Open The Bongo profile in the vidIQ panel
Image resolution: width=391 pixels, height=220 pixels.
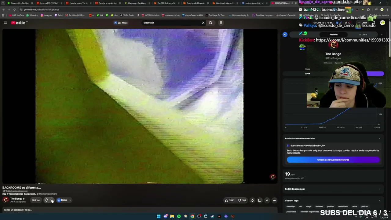[333, 54]
